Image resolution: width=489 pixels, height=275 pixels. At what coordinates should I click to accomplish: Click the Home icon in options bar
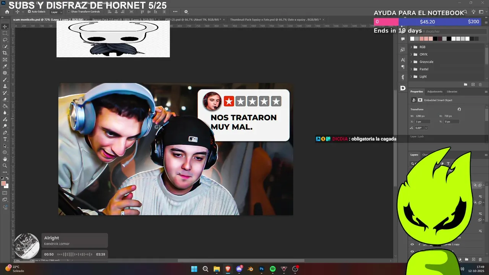(7, 12)
